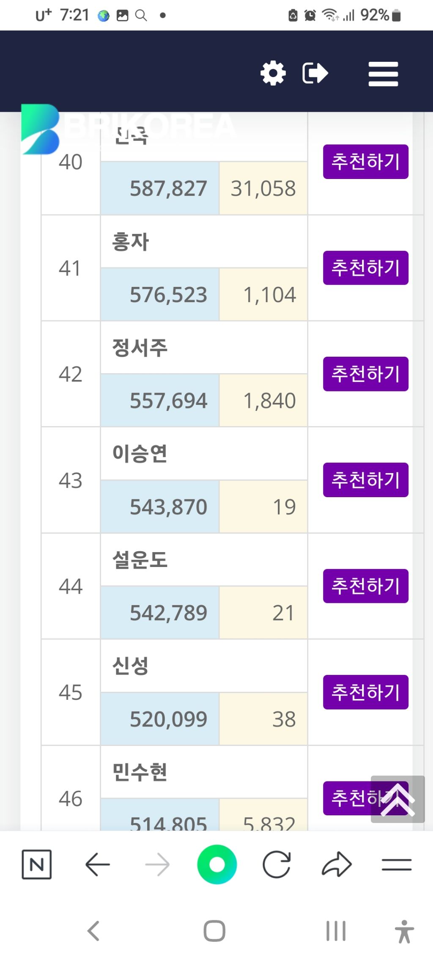This screenshot has height=963, width=433.
Task: Tap the scroll-to-top double chevron button
Action: (397, 799)
